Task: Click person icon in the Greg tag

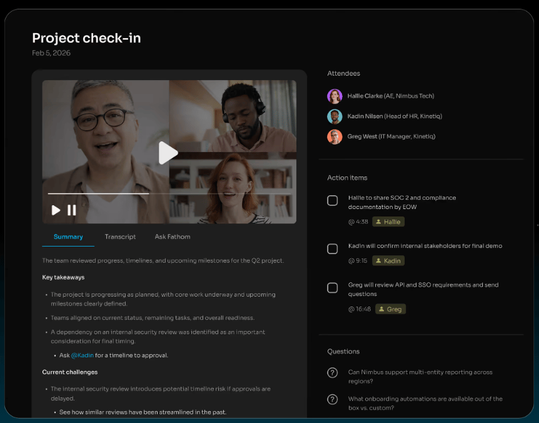Action: coord(381,309)
